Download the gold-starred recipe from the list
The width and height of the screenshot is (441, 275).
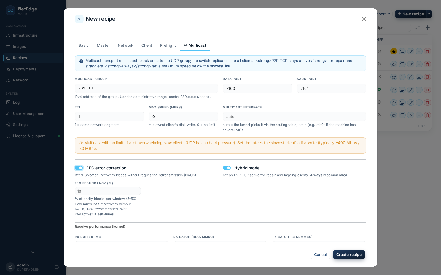419,51
